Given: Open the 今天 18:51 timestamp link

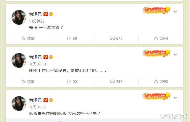Looking at the screenshot, I should (x=38, y=64).
